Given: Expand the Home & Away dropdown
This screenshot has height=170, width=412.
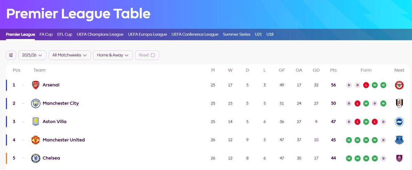Looking at the screenshot, I should (113, 55).
